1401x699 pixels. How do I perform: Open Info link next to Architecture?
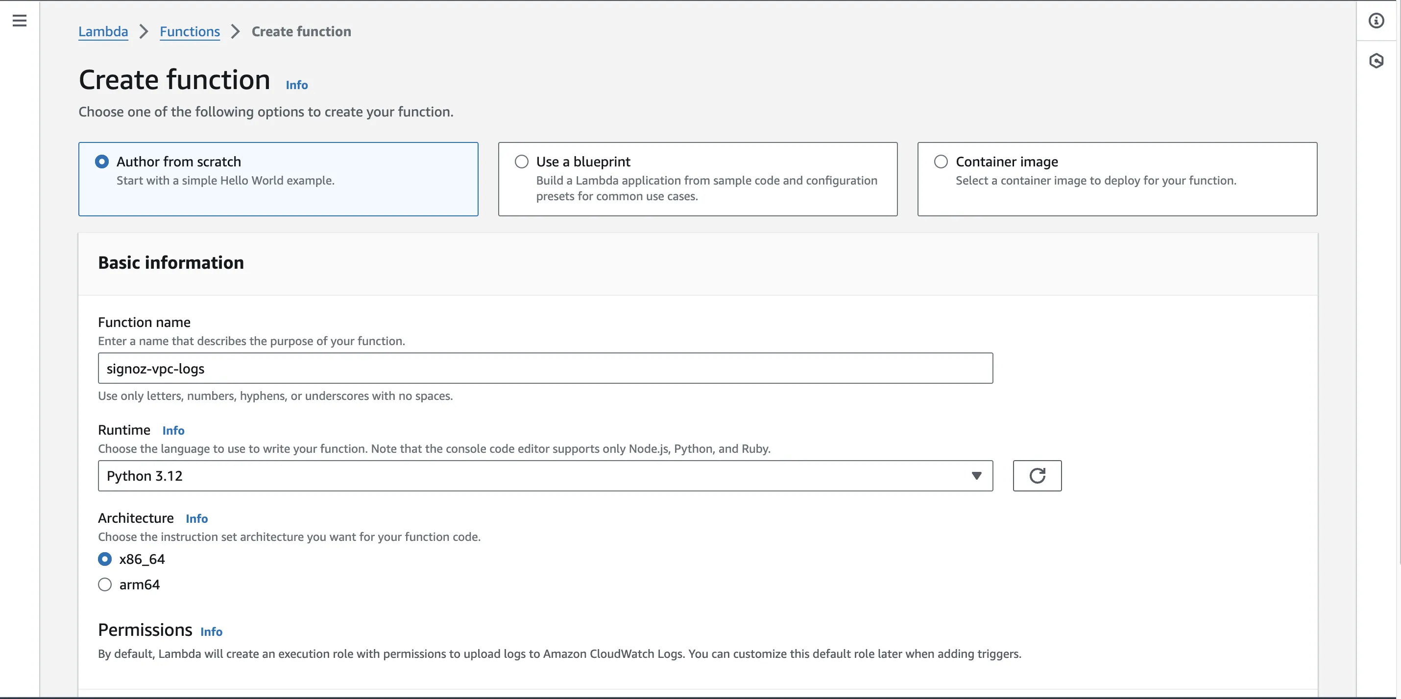pyautogui.click(x=197, y=518)
